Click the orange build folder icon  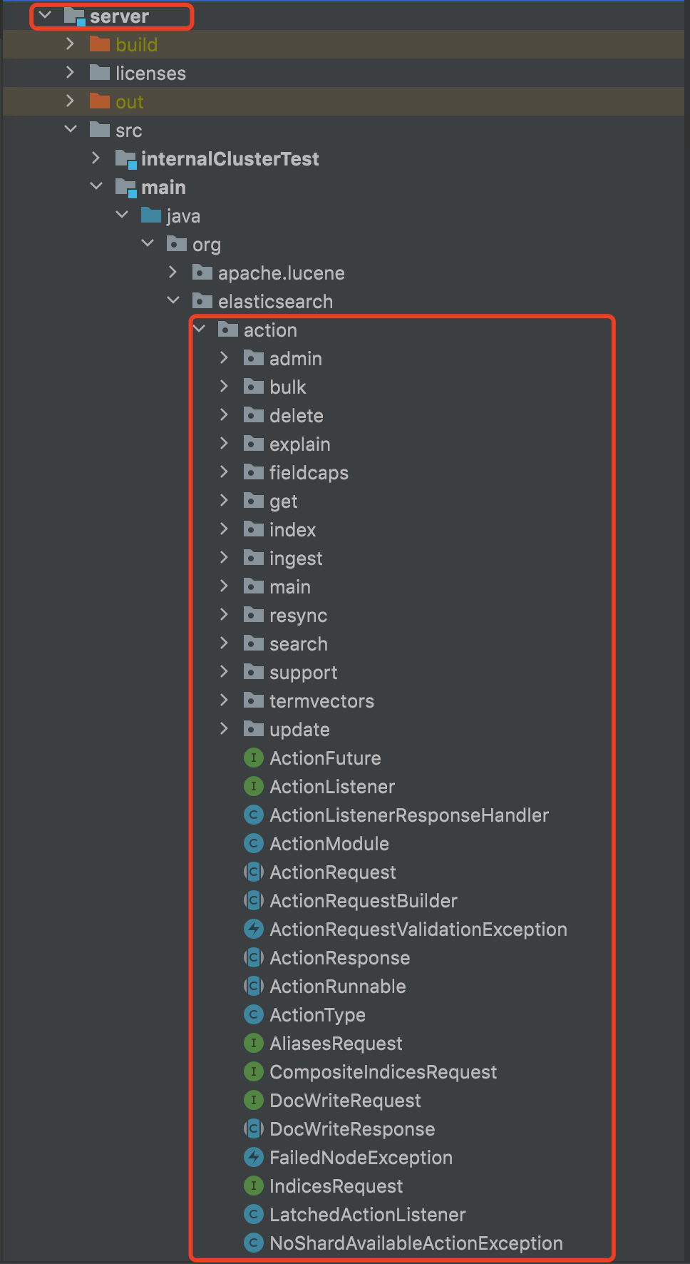click(100, 45)
